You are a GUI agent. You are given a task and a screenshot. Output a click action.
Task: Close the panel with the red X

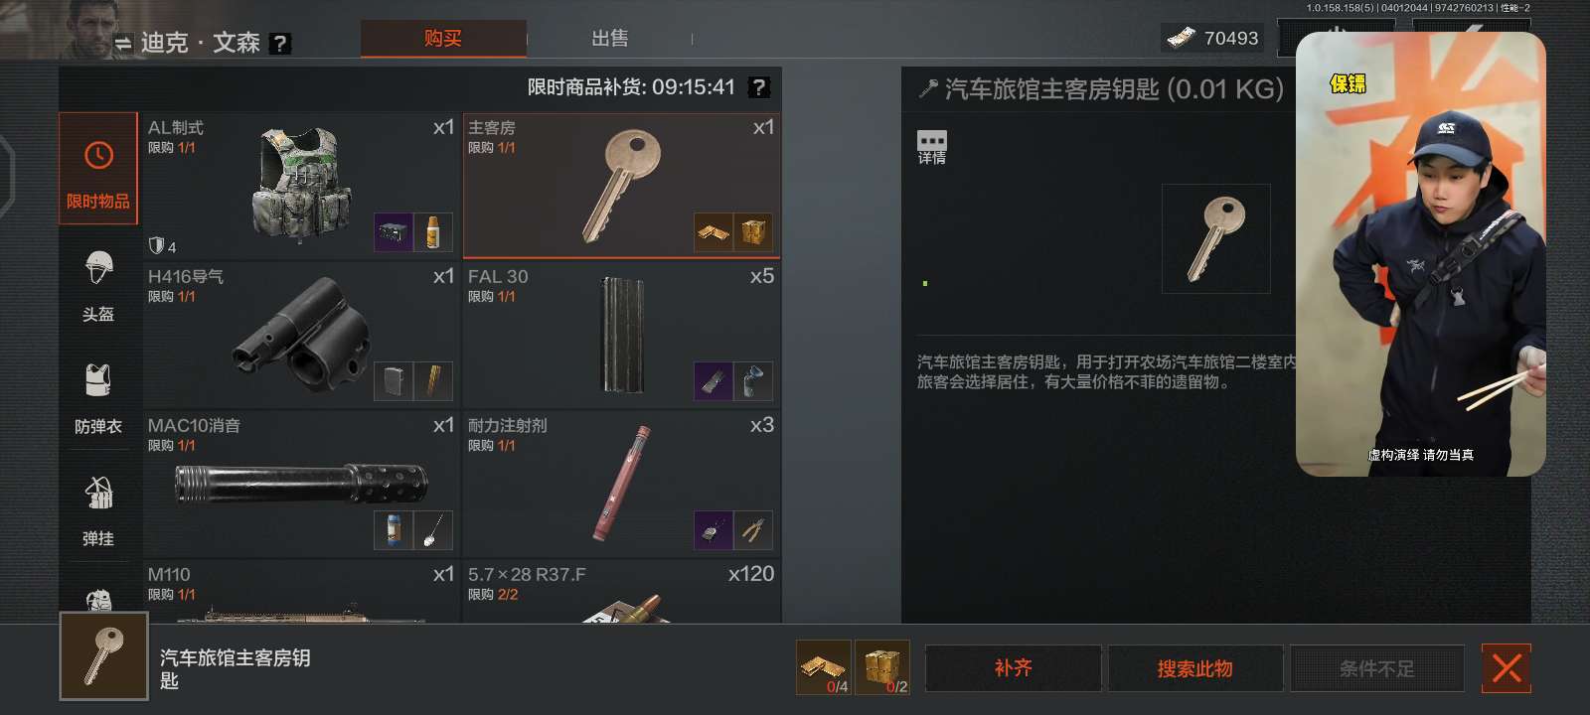[1507, 668]
